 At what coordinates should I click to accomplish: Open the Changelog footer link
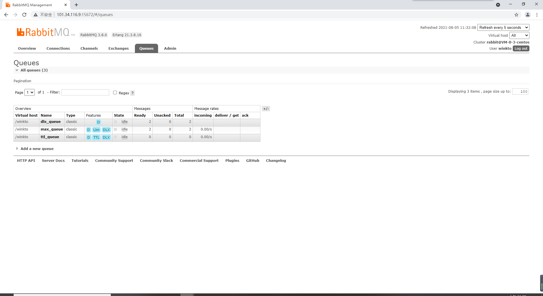276,160
